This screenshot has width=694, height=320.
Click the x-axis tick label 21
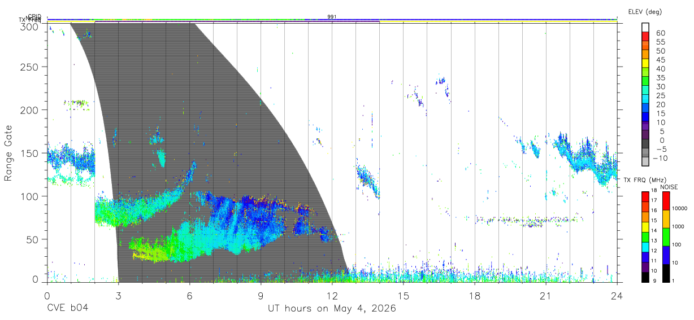coord(546,296)
